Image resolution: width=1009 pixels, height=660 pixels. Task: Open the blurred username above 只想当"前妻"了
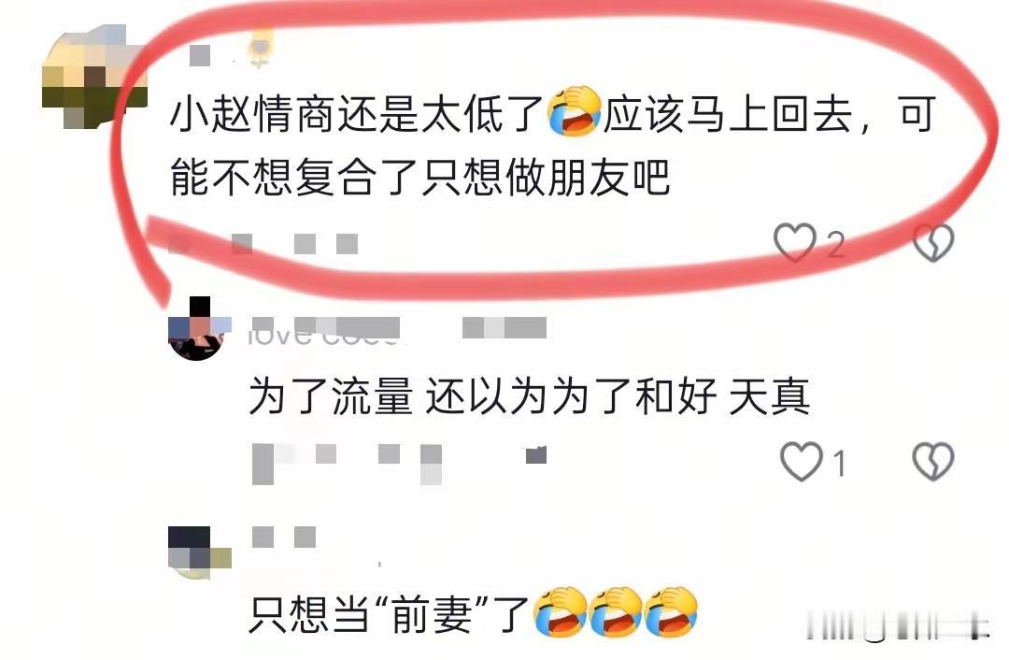(284, 537)
